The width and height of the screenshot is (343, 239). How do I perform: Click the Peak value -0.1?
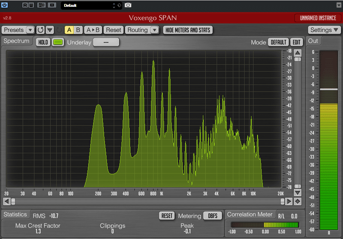coord(187,231)
